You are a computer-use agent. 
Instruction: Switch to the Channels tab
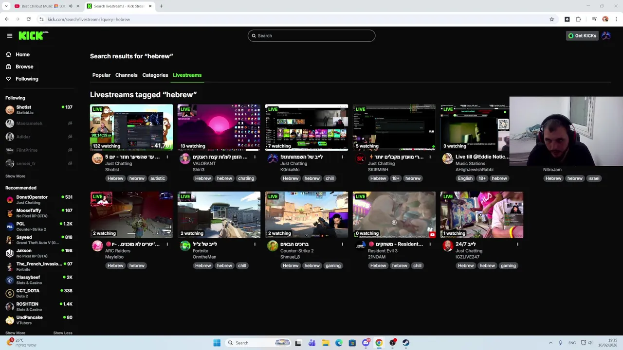point(126,75)
